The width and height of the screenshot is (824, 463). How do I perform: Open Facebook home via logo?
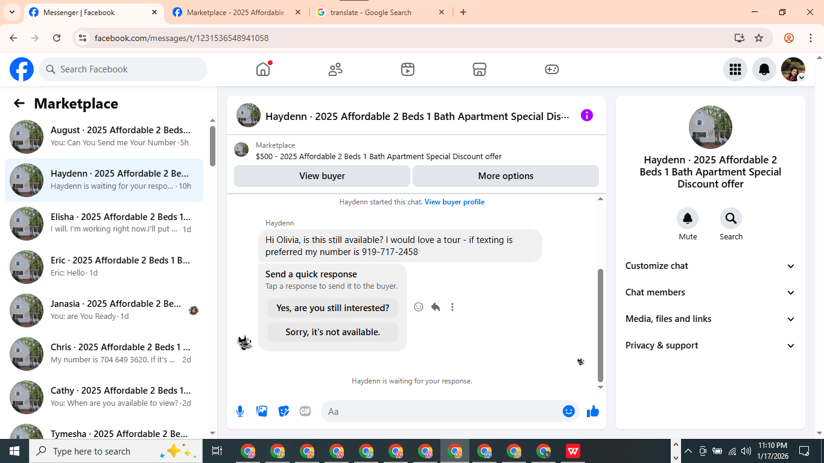22,69
